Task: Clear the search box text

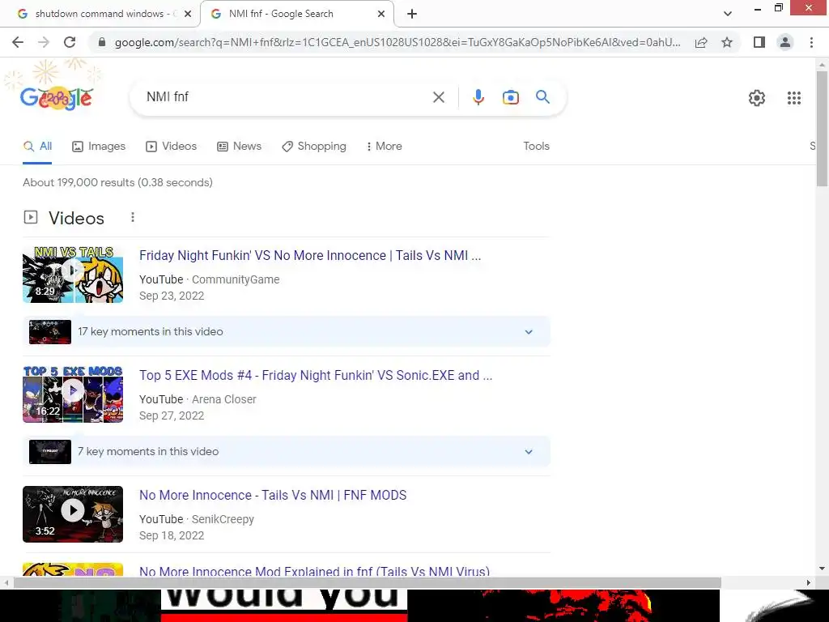Action: point(438,97)
